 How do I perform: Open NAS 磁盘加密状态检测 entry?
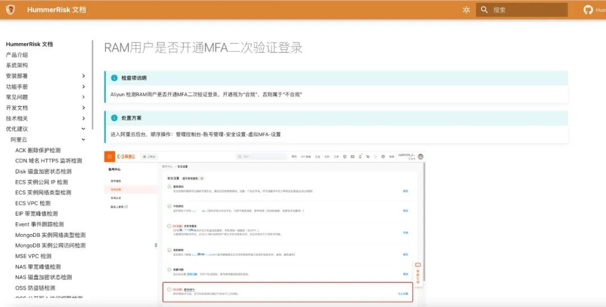coord(43,277)
